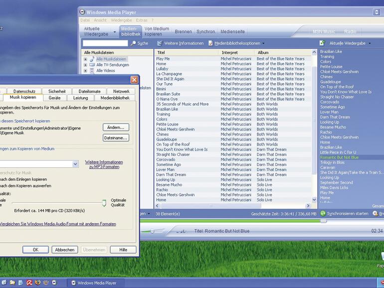Click the Alle TV-Sendungen monitor icon
Screen dimensions: 384x288
(92, 65)
